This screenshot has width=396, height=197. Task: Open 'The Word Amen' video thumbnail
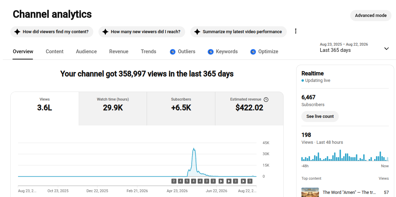(x=310, y=192)
